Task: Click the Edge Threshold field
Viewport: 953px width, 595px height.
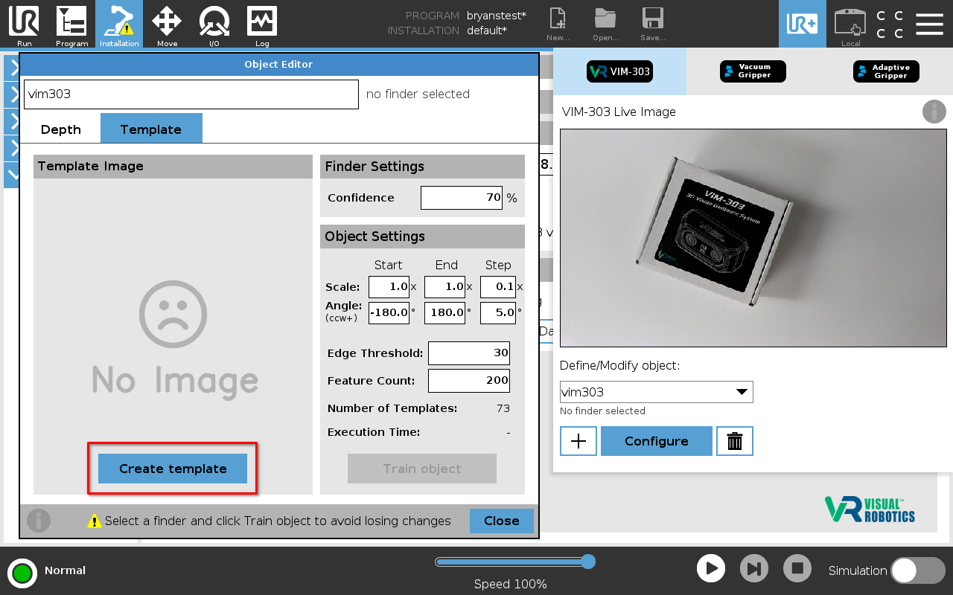Action: [x=469, y=353]
